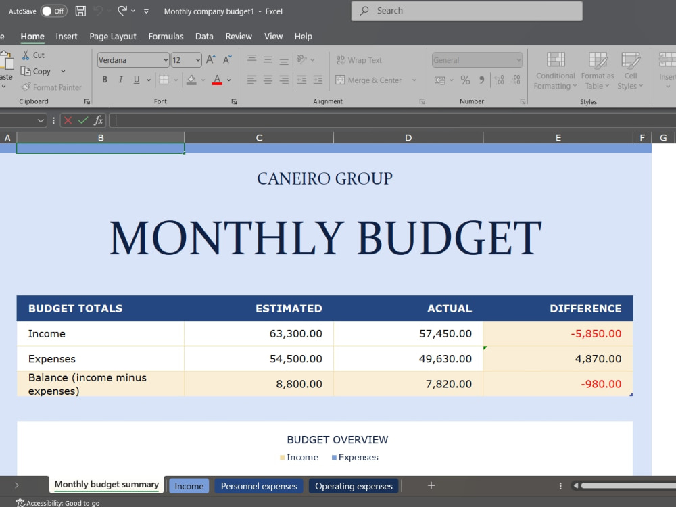Select column C header

259,137
